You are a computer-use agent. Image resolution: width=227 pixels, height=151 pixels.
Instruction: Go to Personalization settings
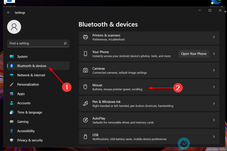(x=28, y=85)
